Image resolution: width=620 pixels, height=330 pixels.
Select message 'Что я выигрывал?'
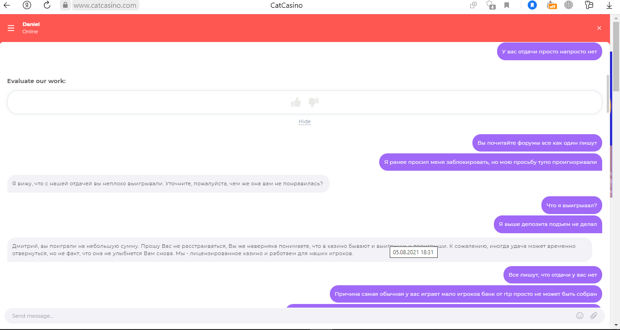tap(572, 205)
